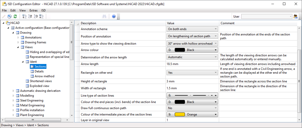Open the View menu
The image size is (302, 128).
(x=22, y=10)
